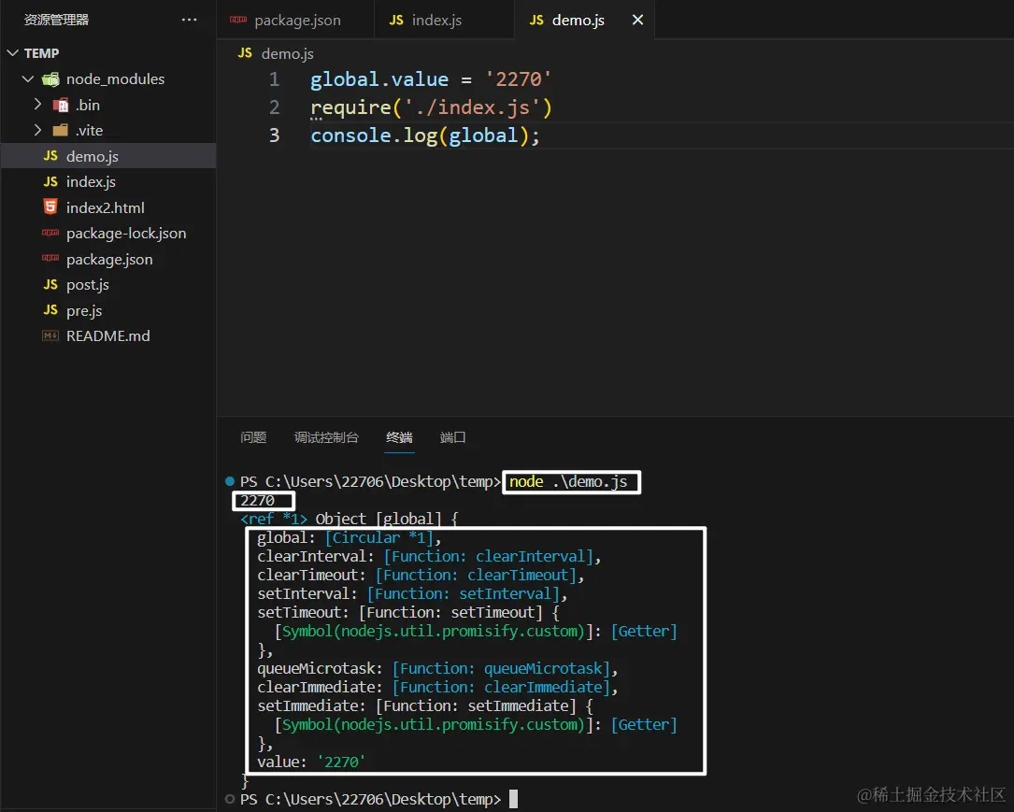Click the 资源管理器 explorer title
Image resolution: width=1014 pixels, height=812 pixels.
[x=56, y=20]
